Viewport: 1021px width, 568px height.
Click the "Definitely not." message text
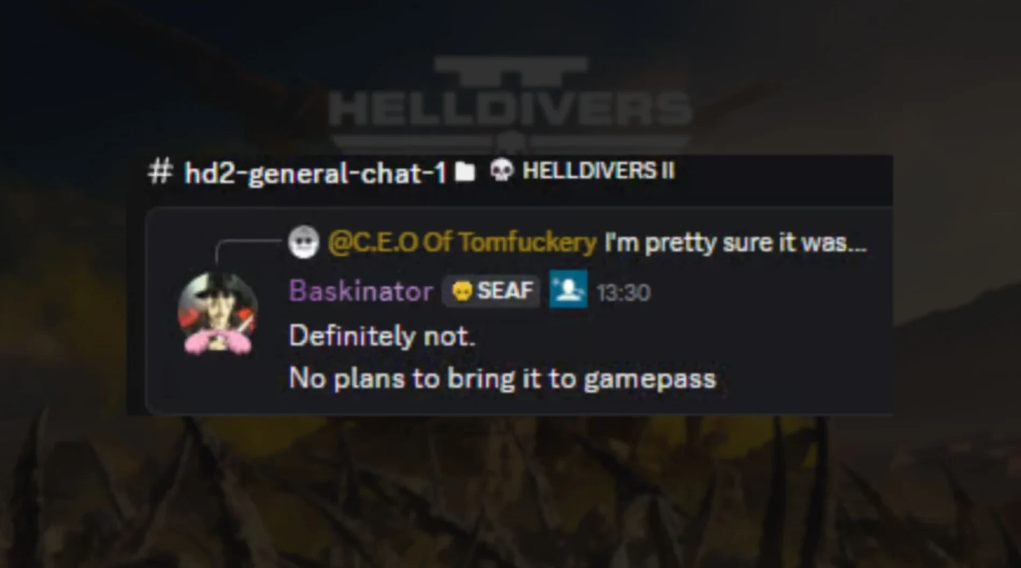pos(382,336)
